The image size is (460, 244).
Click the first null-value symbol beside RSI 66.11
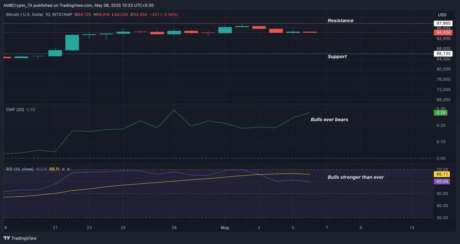(x=63, y=169)
